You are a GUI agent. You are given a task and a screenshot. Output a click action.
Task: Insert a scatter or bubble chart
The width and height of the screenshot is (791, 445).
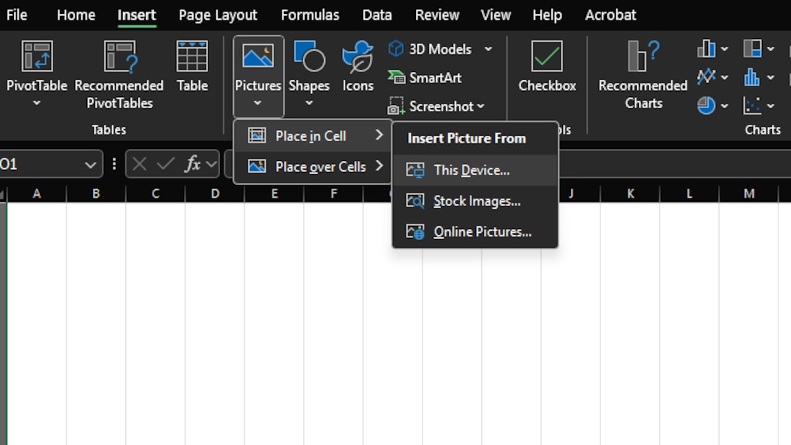753,105
